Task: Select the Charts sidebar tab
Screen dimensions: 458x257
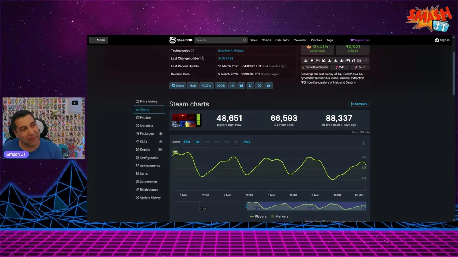Action: [149, 110]
